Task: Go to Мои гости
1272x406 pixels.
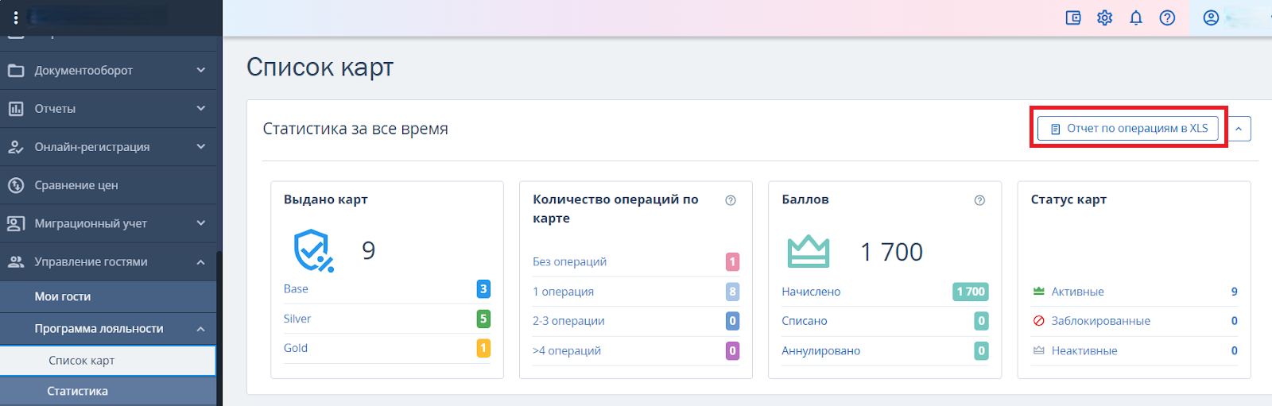Action: point(63,296)
